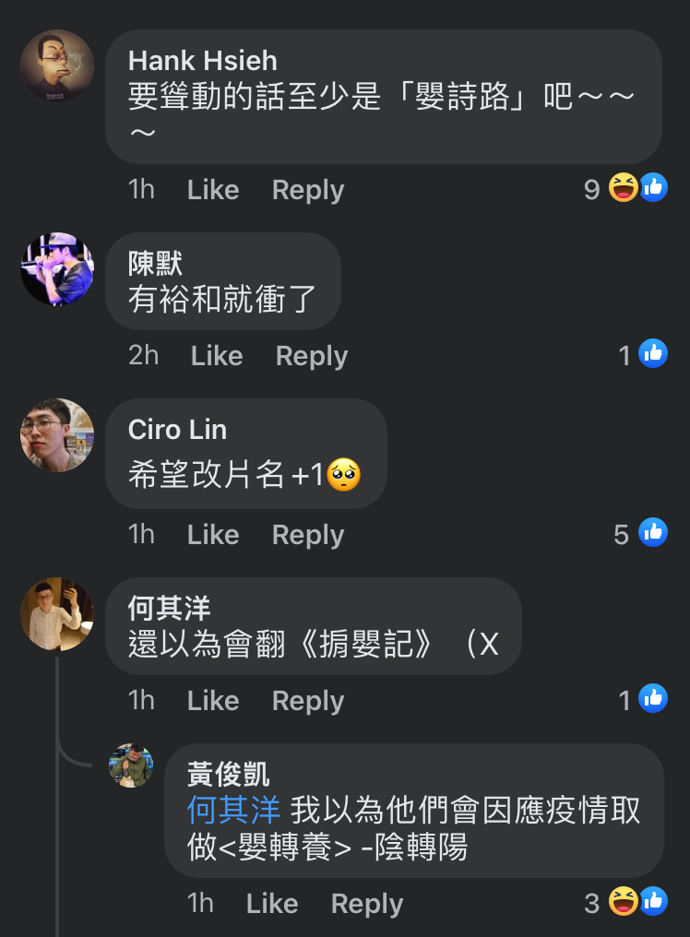Reply to Hank Hsieh's comment
690x937 pixels.
tap(308, 189)
